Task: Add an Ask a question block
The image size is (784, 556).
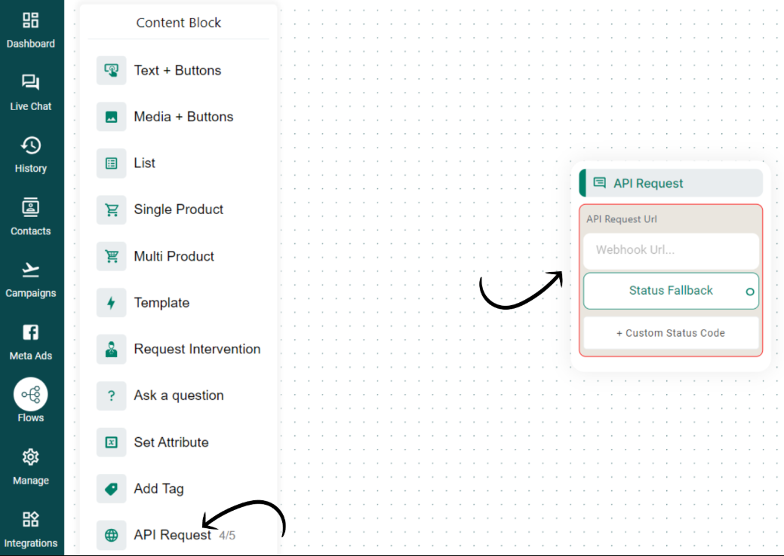Action: pos(179,396)
